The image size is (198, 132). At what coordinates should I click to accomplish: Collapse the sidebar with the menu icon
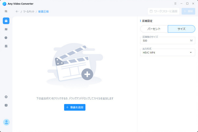pos(6,11)
